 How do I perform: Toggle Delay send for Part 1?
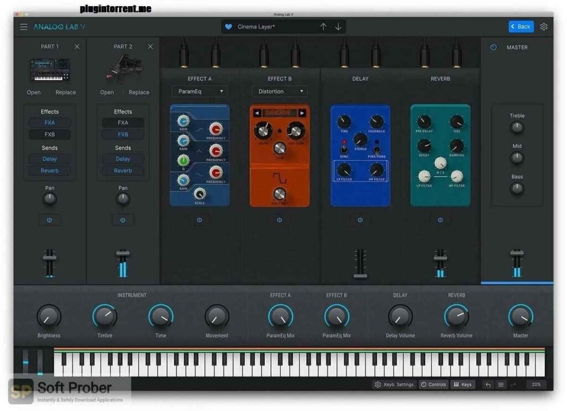(x=49, y=159)
